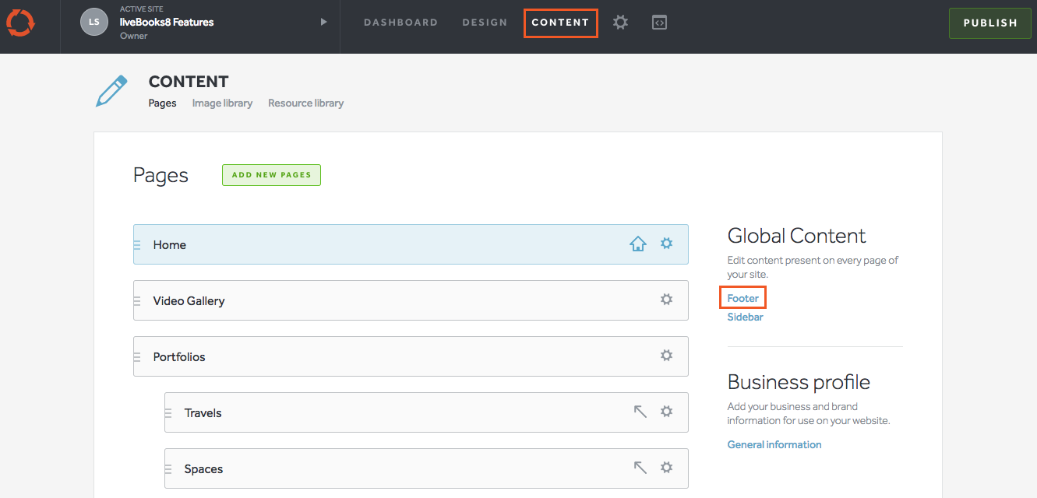Click the Home page house icon
This screenshot has width=1037, height=498.
(638, 244)
